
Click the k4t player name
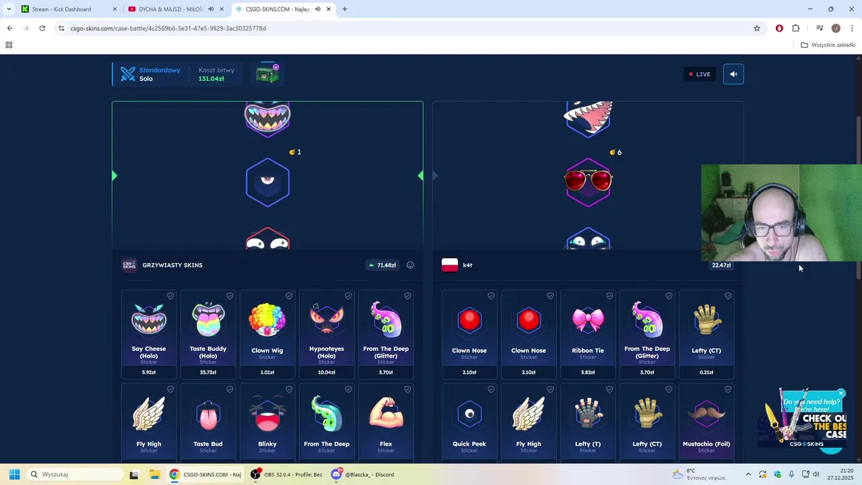(x=467, y=265)
